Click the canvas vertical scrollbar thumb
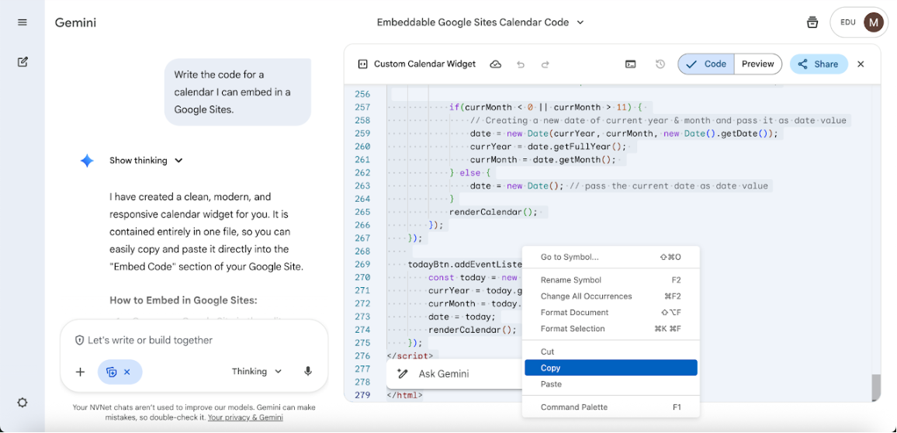 (x=875, y=389)
